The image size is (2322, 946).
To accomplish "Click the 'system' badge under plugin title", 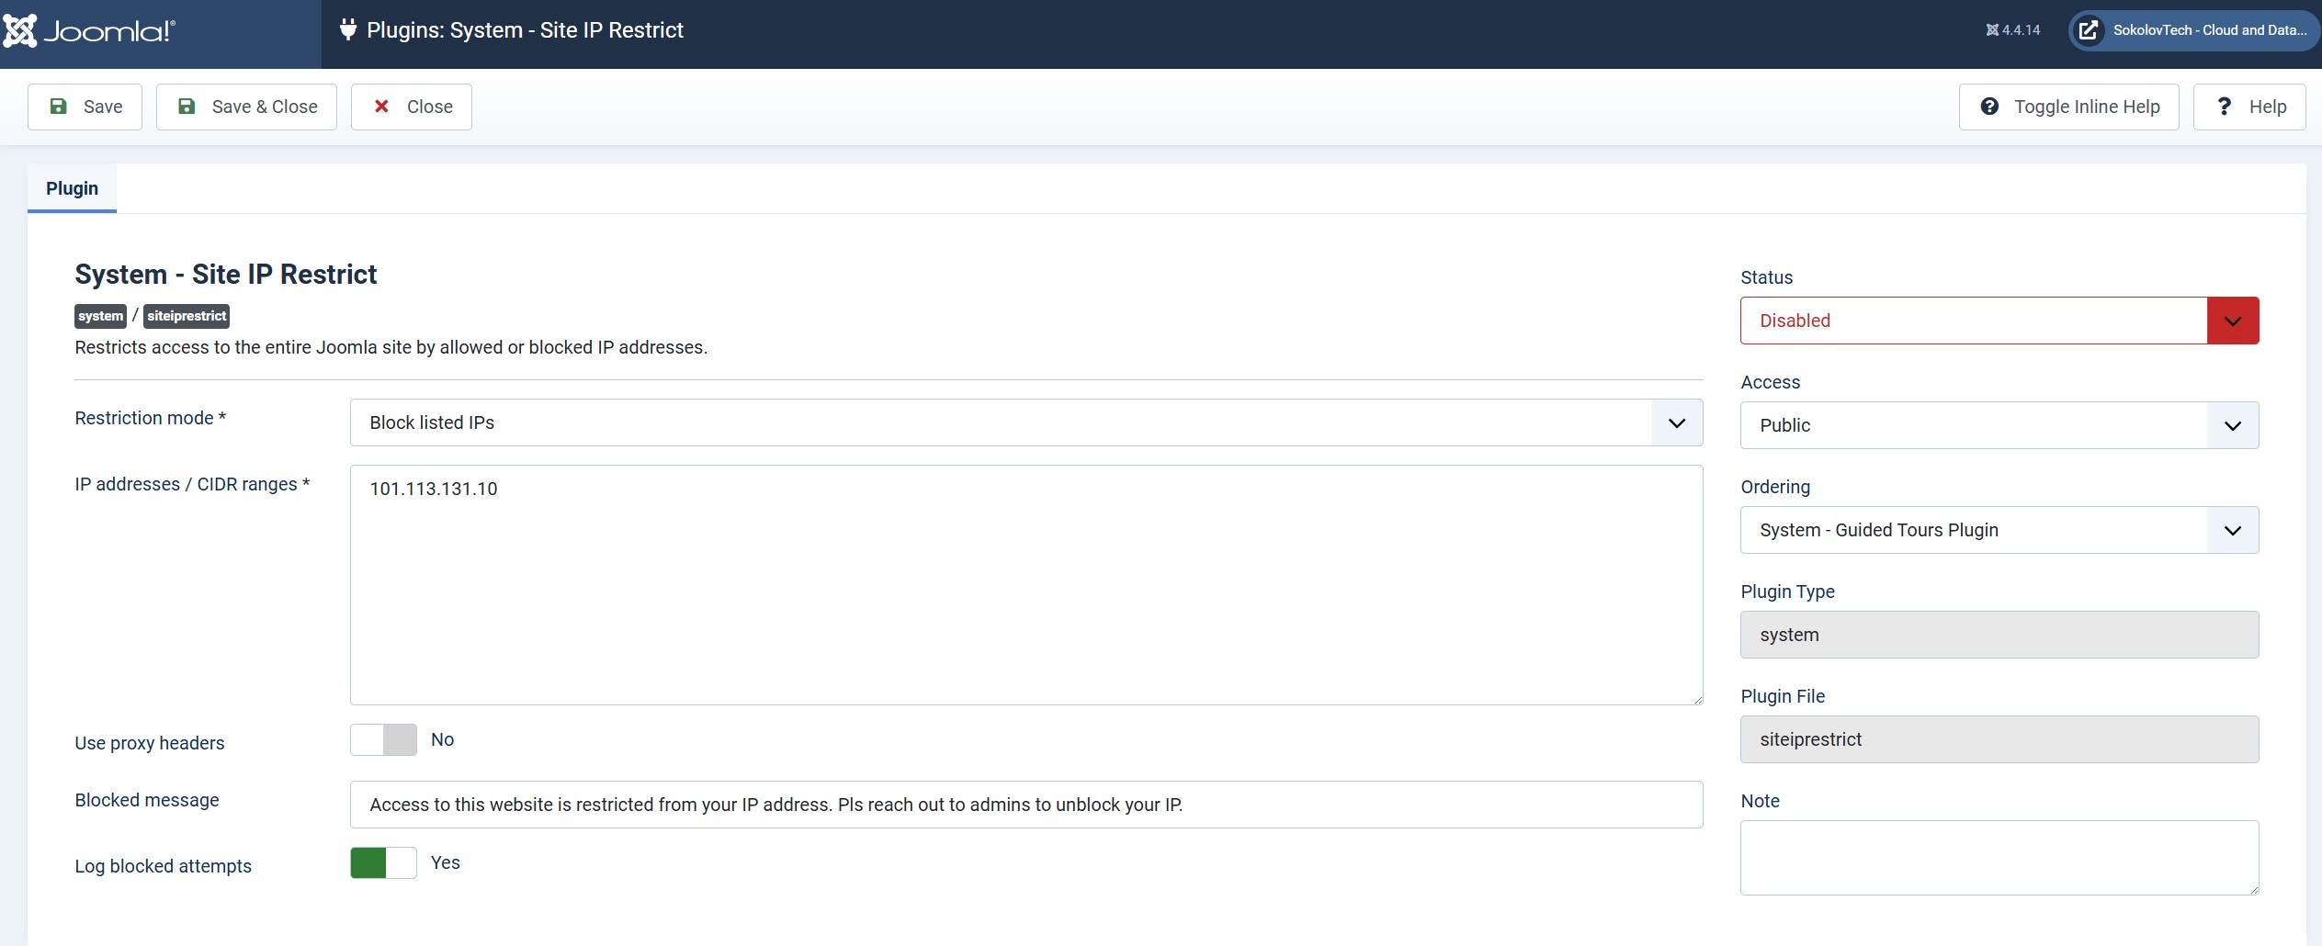I will coord(100,316).
